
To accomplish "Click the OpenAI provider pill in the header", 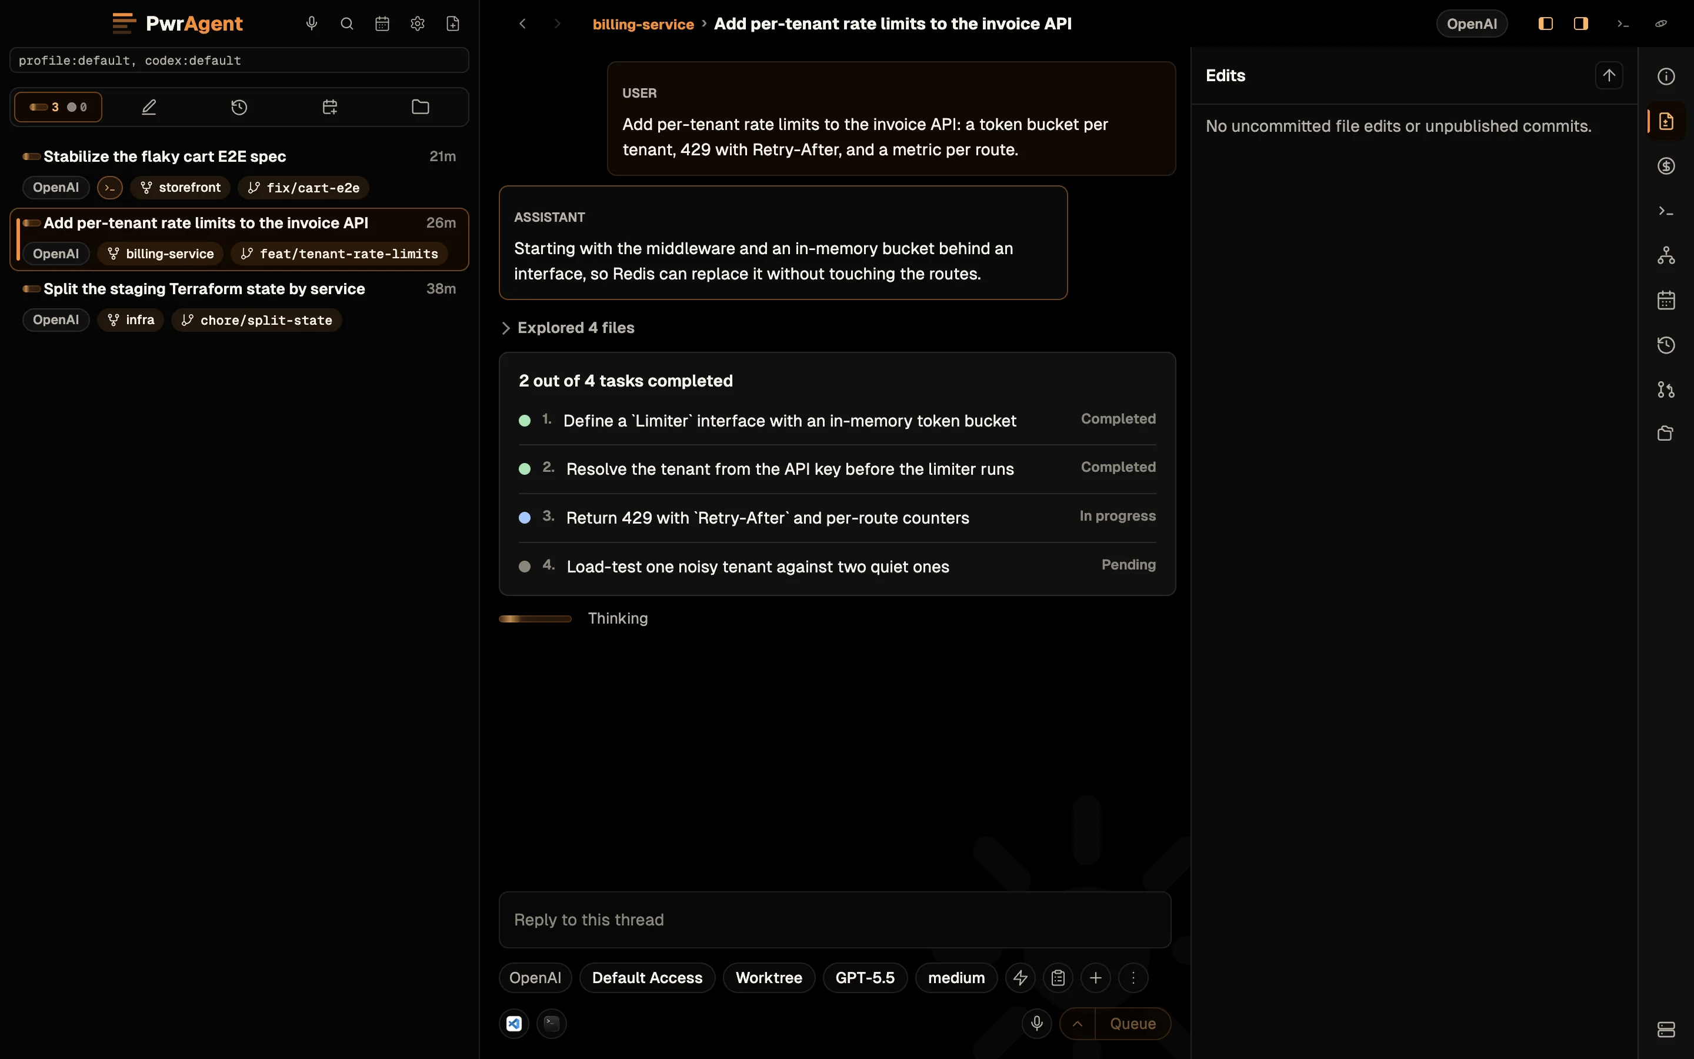I will (1472, 24).
